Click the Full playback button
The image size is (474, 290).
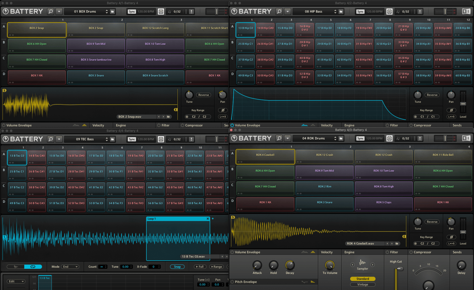point(200,267)
